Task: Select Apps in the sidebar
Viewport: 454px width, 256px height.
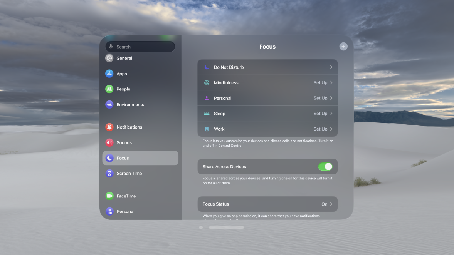Action: [122, 74]
